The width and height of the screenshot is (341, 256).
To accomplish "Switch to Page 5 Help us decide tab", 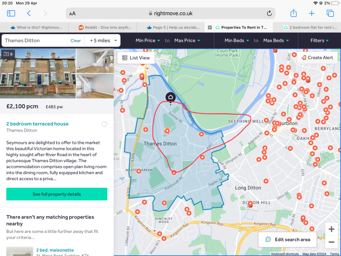I will coord(173,27).
